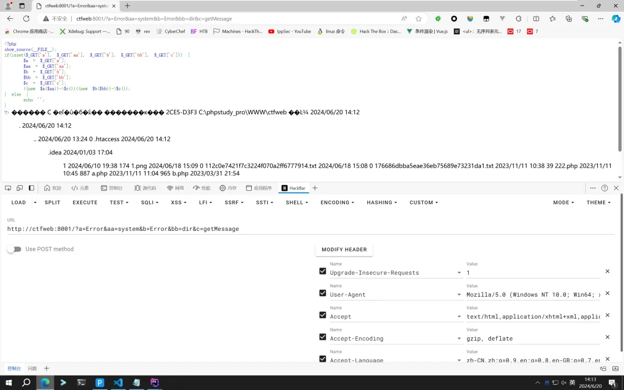624x390 pixels.
Task: Switch to the 控制台 (Console) DevTools tab
Action: click(x=111, y=188)
